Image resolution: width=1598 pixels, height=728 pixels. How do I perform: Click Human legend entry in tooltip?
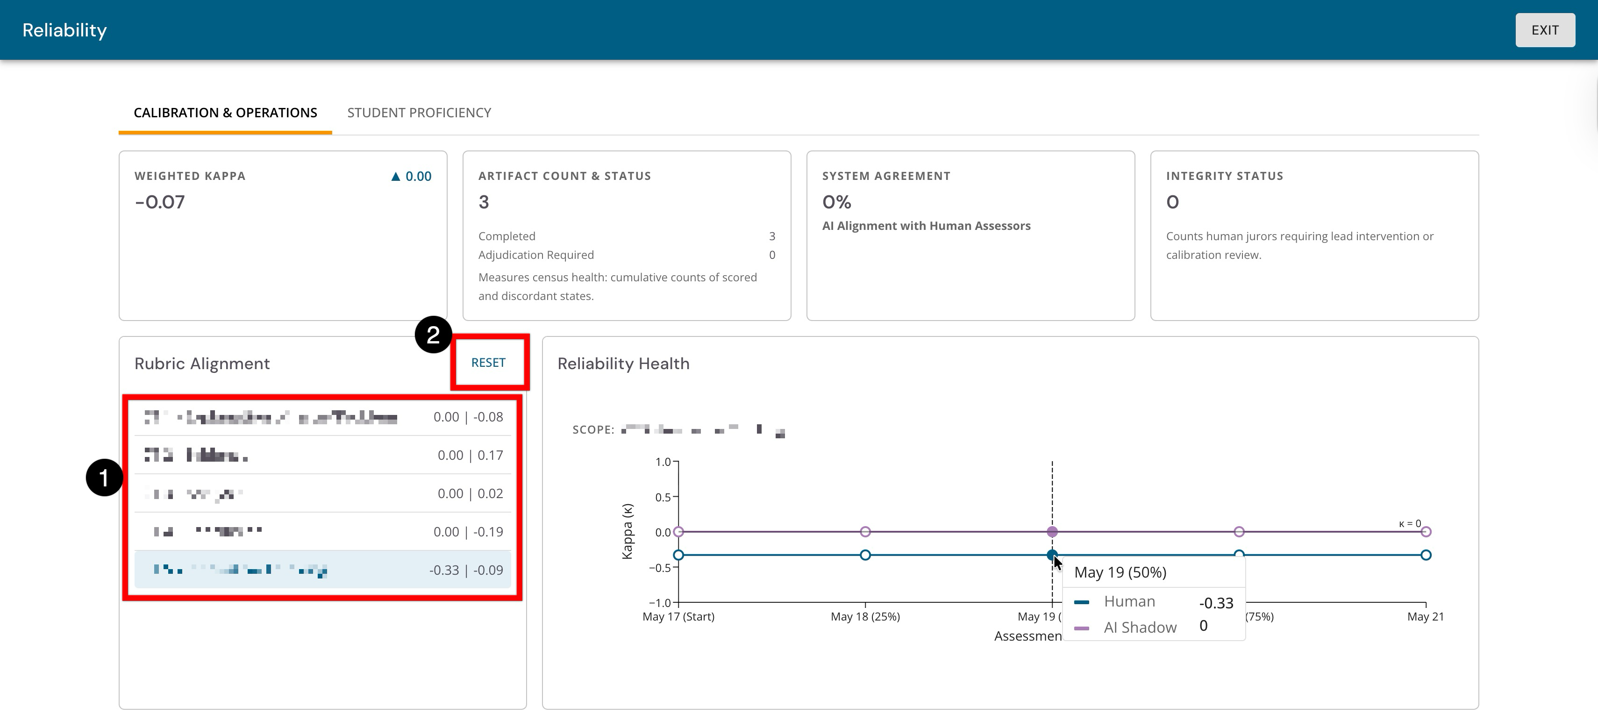point(1154,601)
